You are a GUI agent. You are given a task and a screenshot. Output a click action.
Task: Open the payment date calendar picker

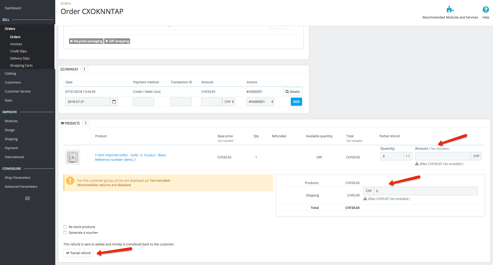tap(114, 102)
